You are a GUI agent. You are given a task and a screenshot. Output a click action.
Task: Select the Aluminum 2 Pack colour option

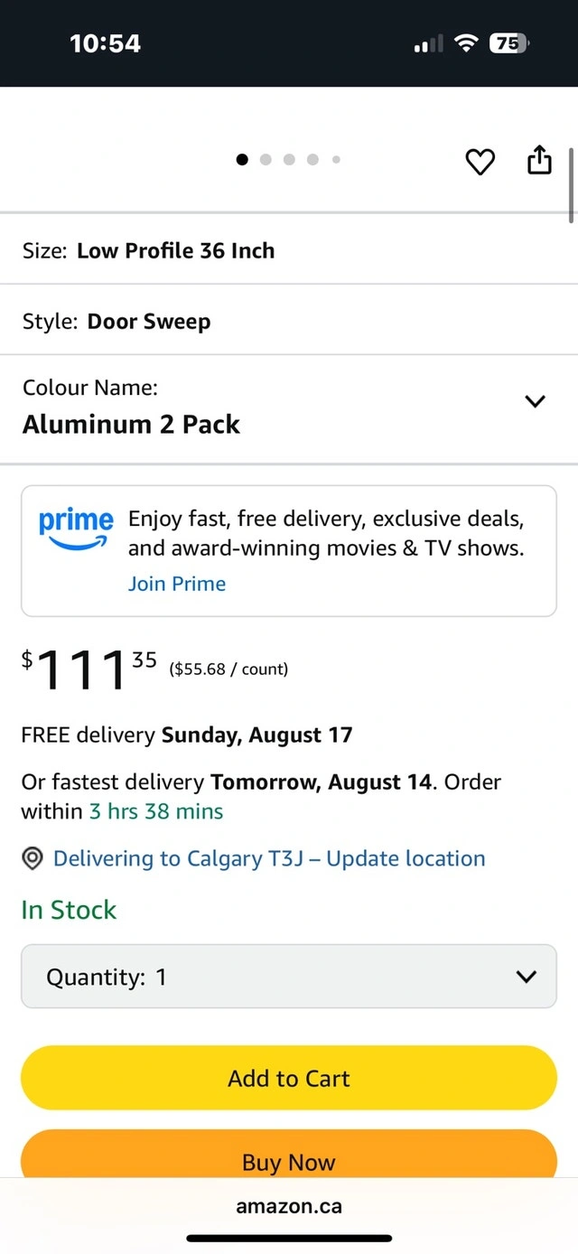click(x=132, y=424)
